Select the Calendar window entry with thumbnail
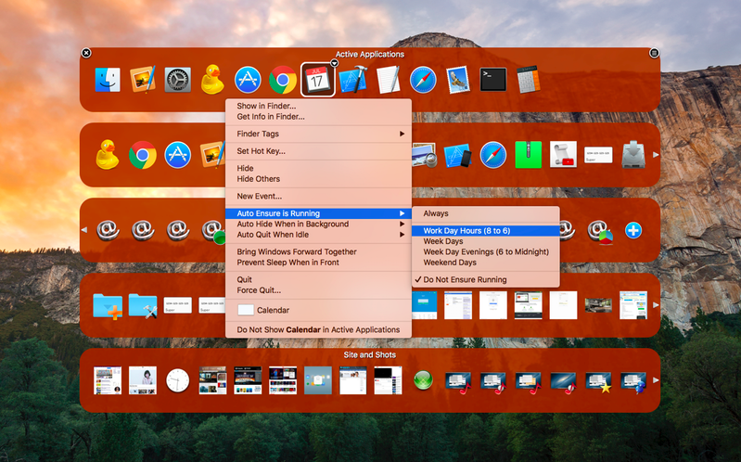 click(318, 310)
